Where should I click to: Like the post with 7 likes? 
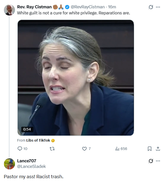(x=85, y=149)
